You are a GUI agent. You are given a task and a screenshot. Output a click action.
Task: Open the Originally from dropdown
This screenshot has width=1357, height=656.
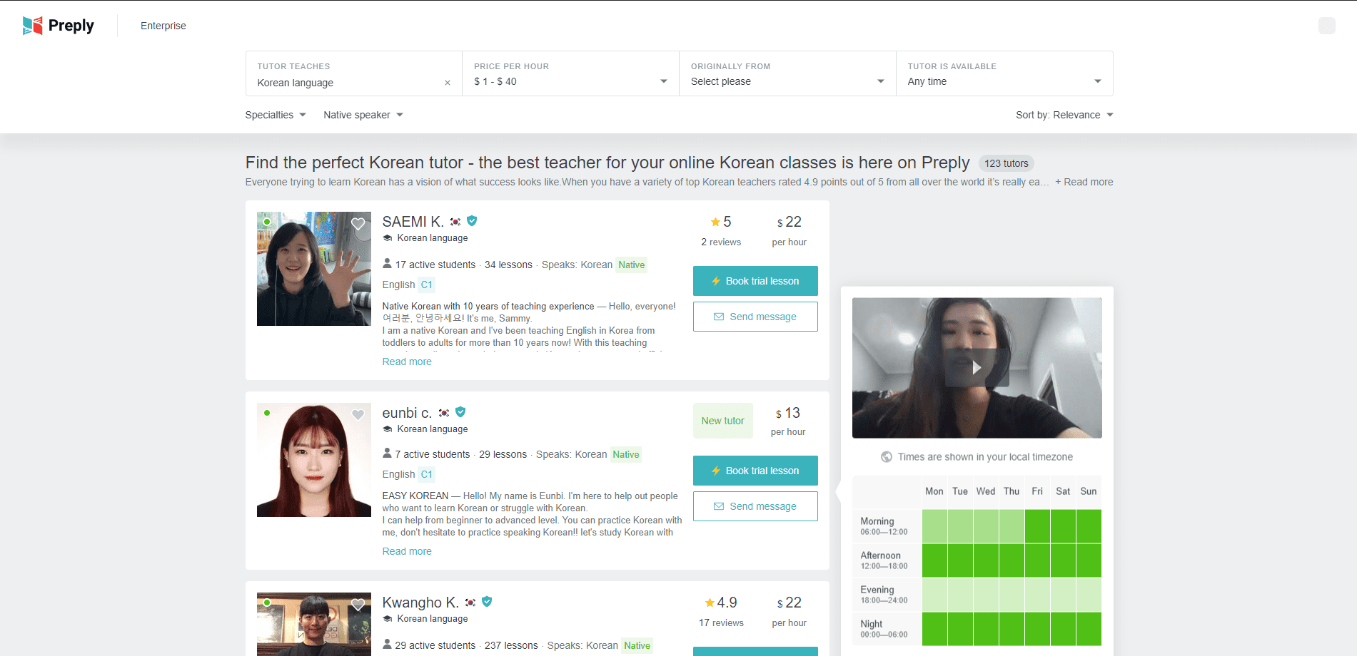coord(787,73)
